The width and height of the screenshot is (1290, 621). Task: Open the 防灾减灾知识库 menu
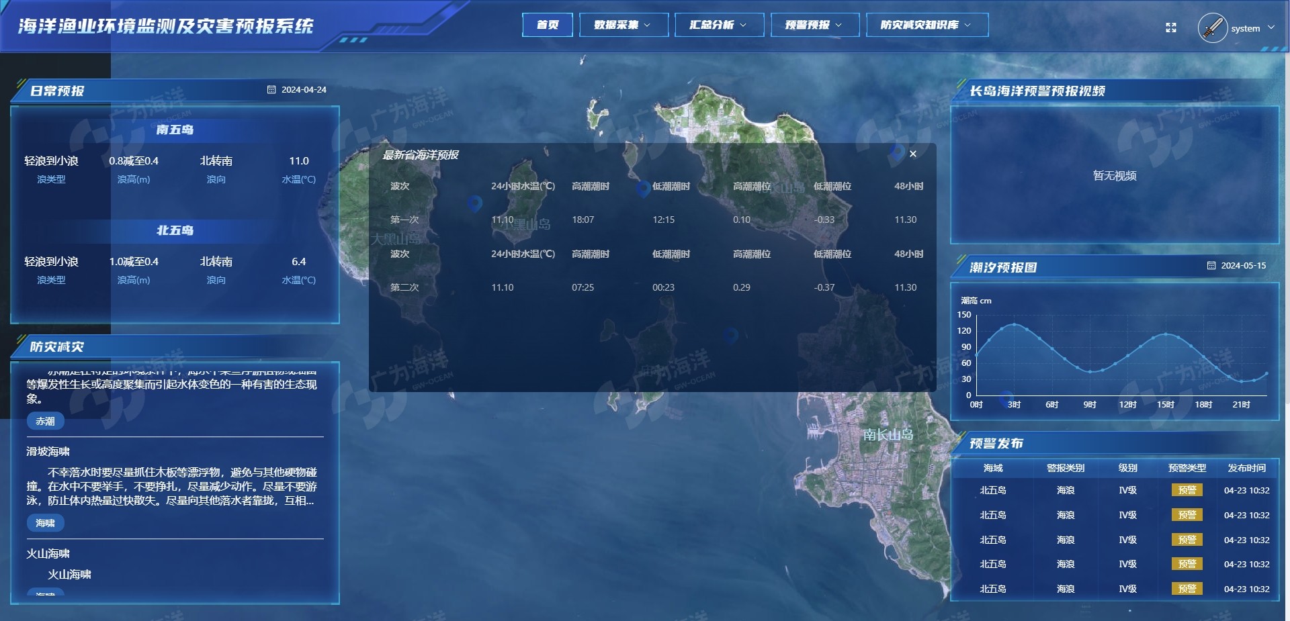click(x=927, y=25)
